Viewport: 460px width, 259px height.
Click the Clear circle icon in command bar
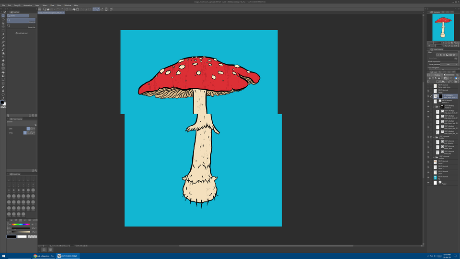[x=67, y=9]
